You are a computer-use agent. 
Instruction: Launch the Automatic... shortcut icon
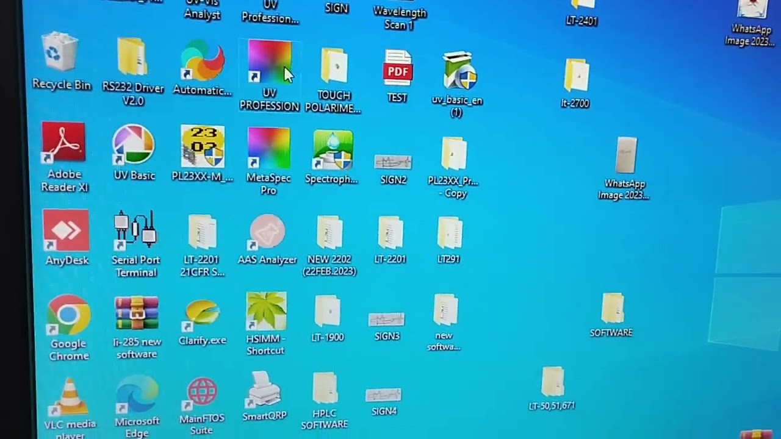pyautogui.click(x=202, y=60)
